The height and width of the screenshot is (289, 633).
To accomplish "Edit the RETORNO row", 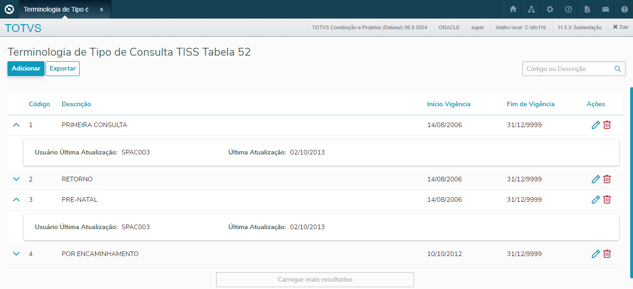I will coord(596,179).
